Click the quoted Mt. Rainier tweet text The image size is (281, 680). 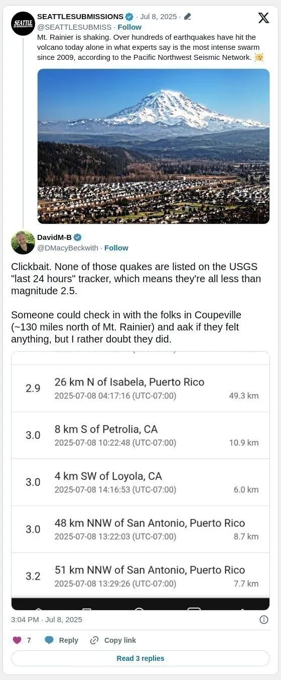(151, 48)
